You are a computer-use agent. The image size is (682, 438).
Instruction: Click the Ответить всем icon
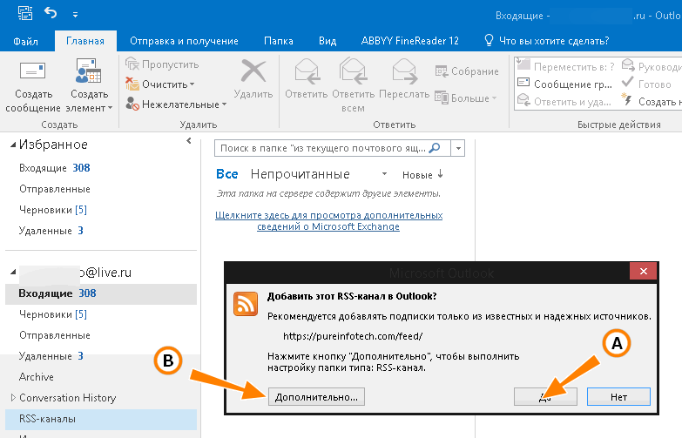click(353, 71)
